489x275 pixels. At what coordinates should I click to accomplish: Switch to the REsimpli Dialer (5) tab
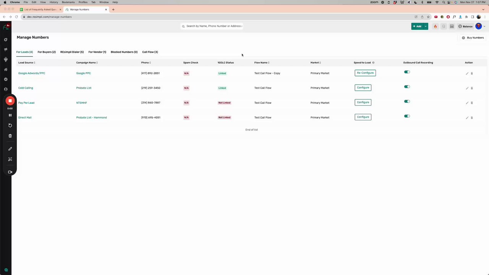72,52
